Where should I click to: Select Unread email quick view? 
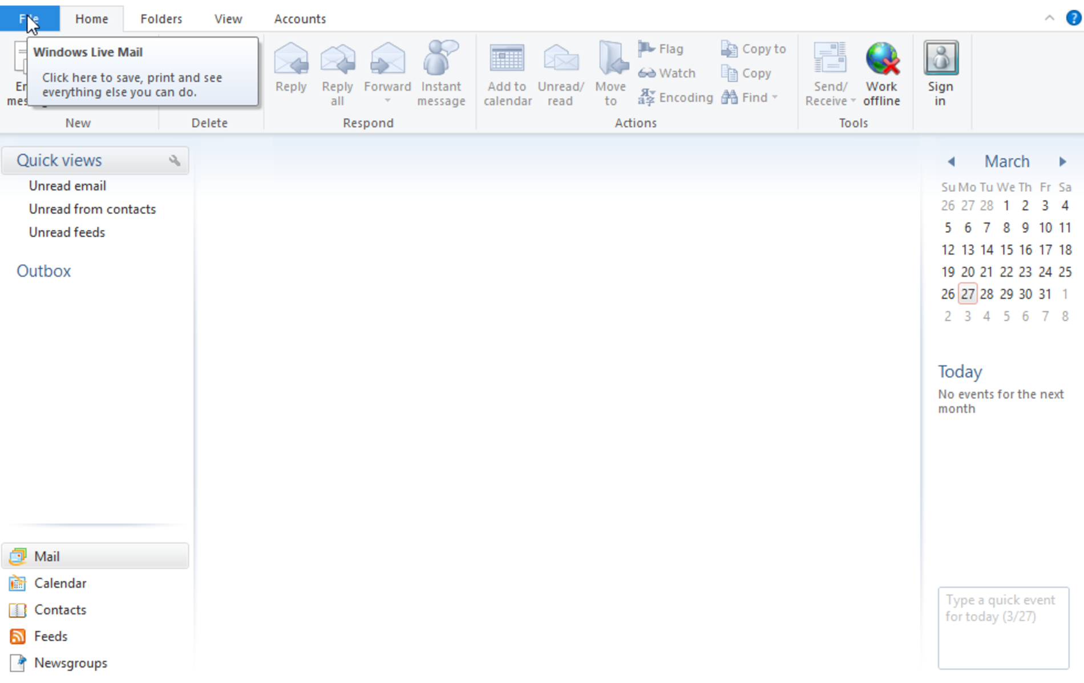coord(67,186)
